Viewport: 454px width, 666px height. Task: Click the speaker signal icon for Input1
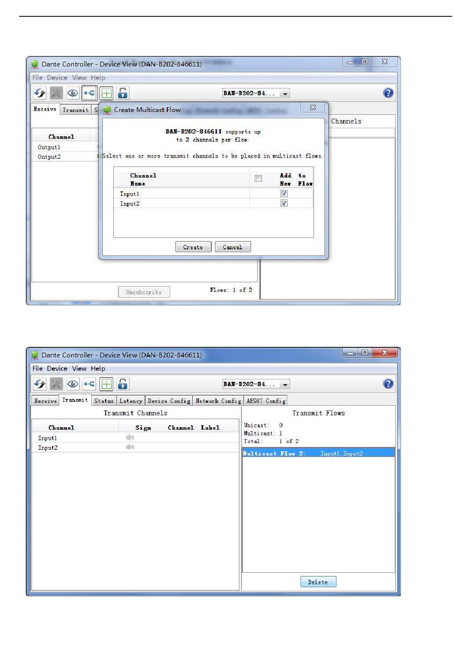point(130,437)
